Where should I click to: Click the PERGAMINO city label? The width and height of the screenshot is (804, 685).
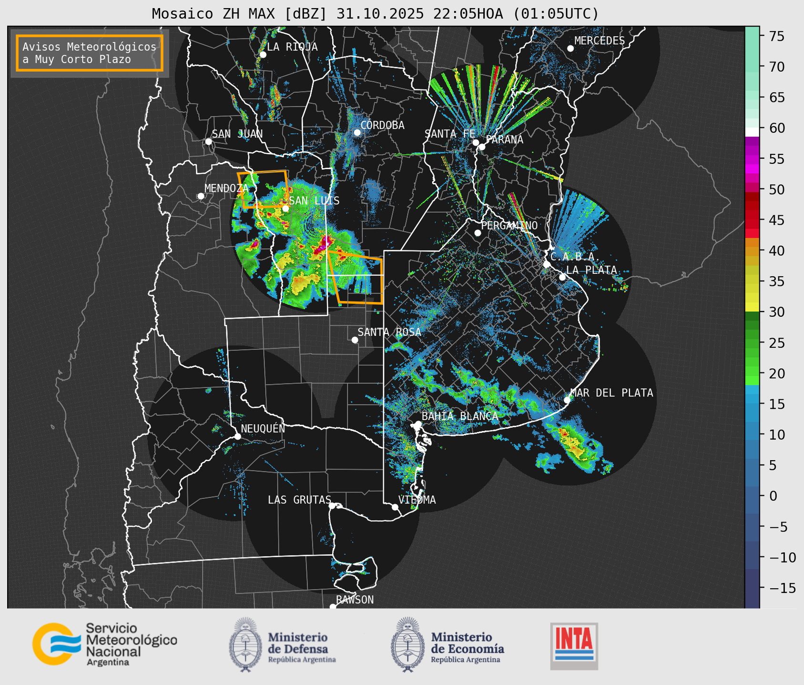[x=509, y=225]
